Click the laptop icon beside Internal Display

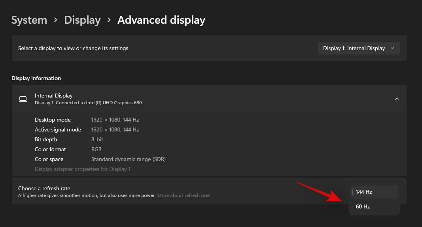coord(23,99)
